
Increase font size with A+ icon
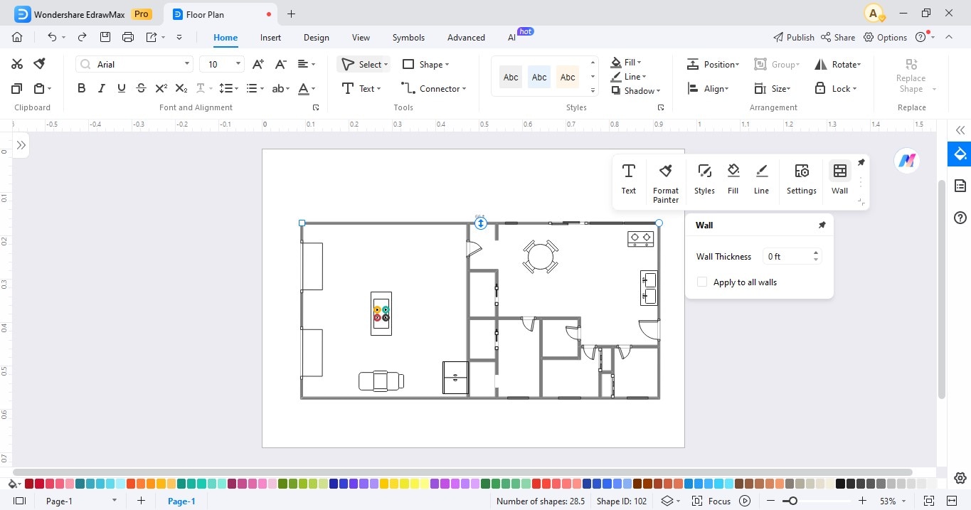[258, 64]
